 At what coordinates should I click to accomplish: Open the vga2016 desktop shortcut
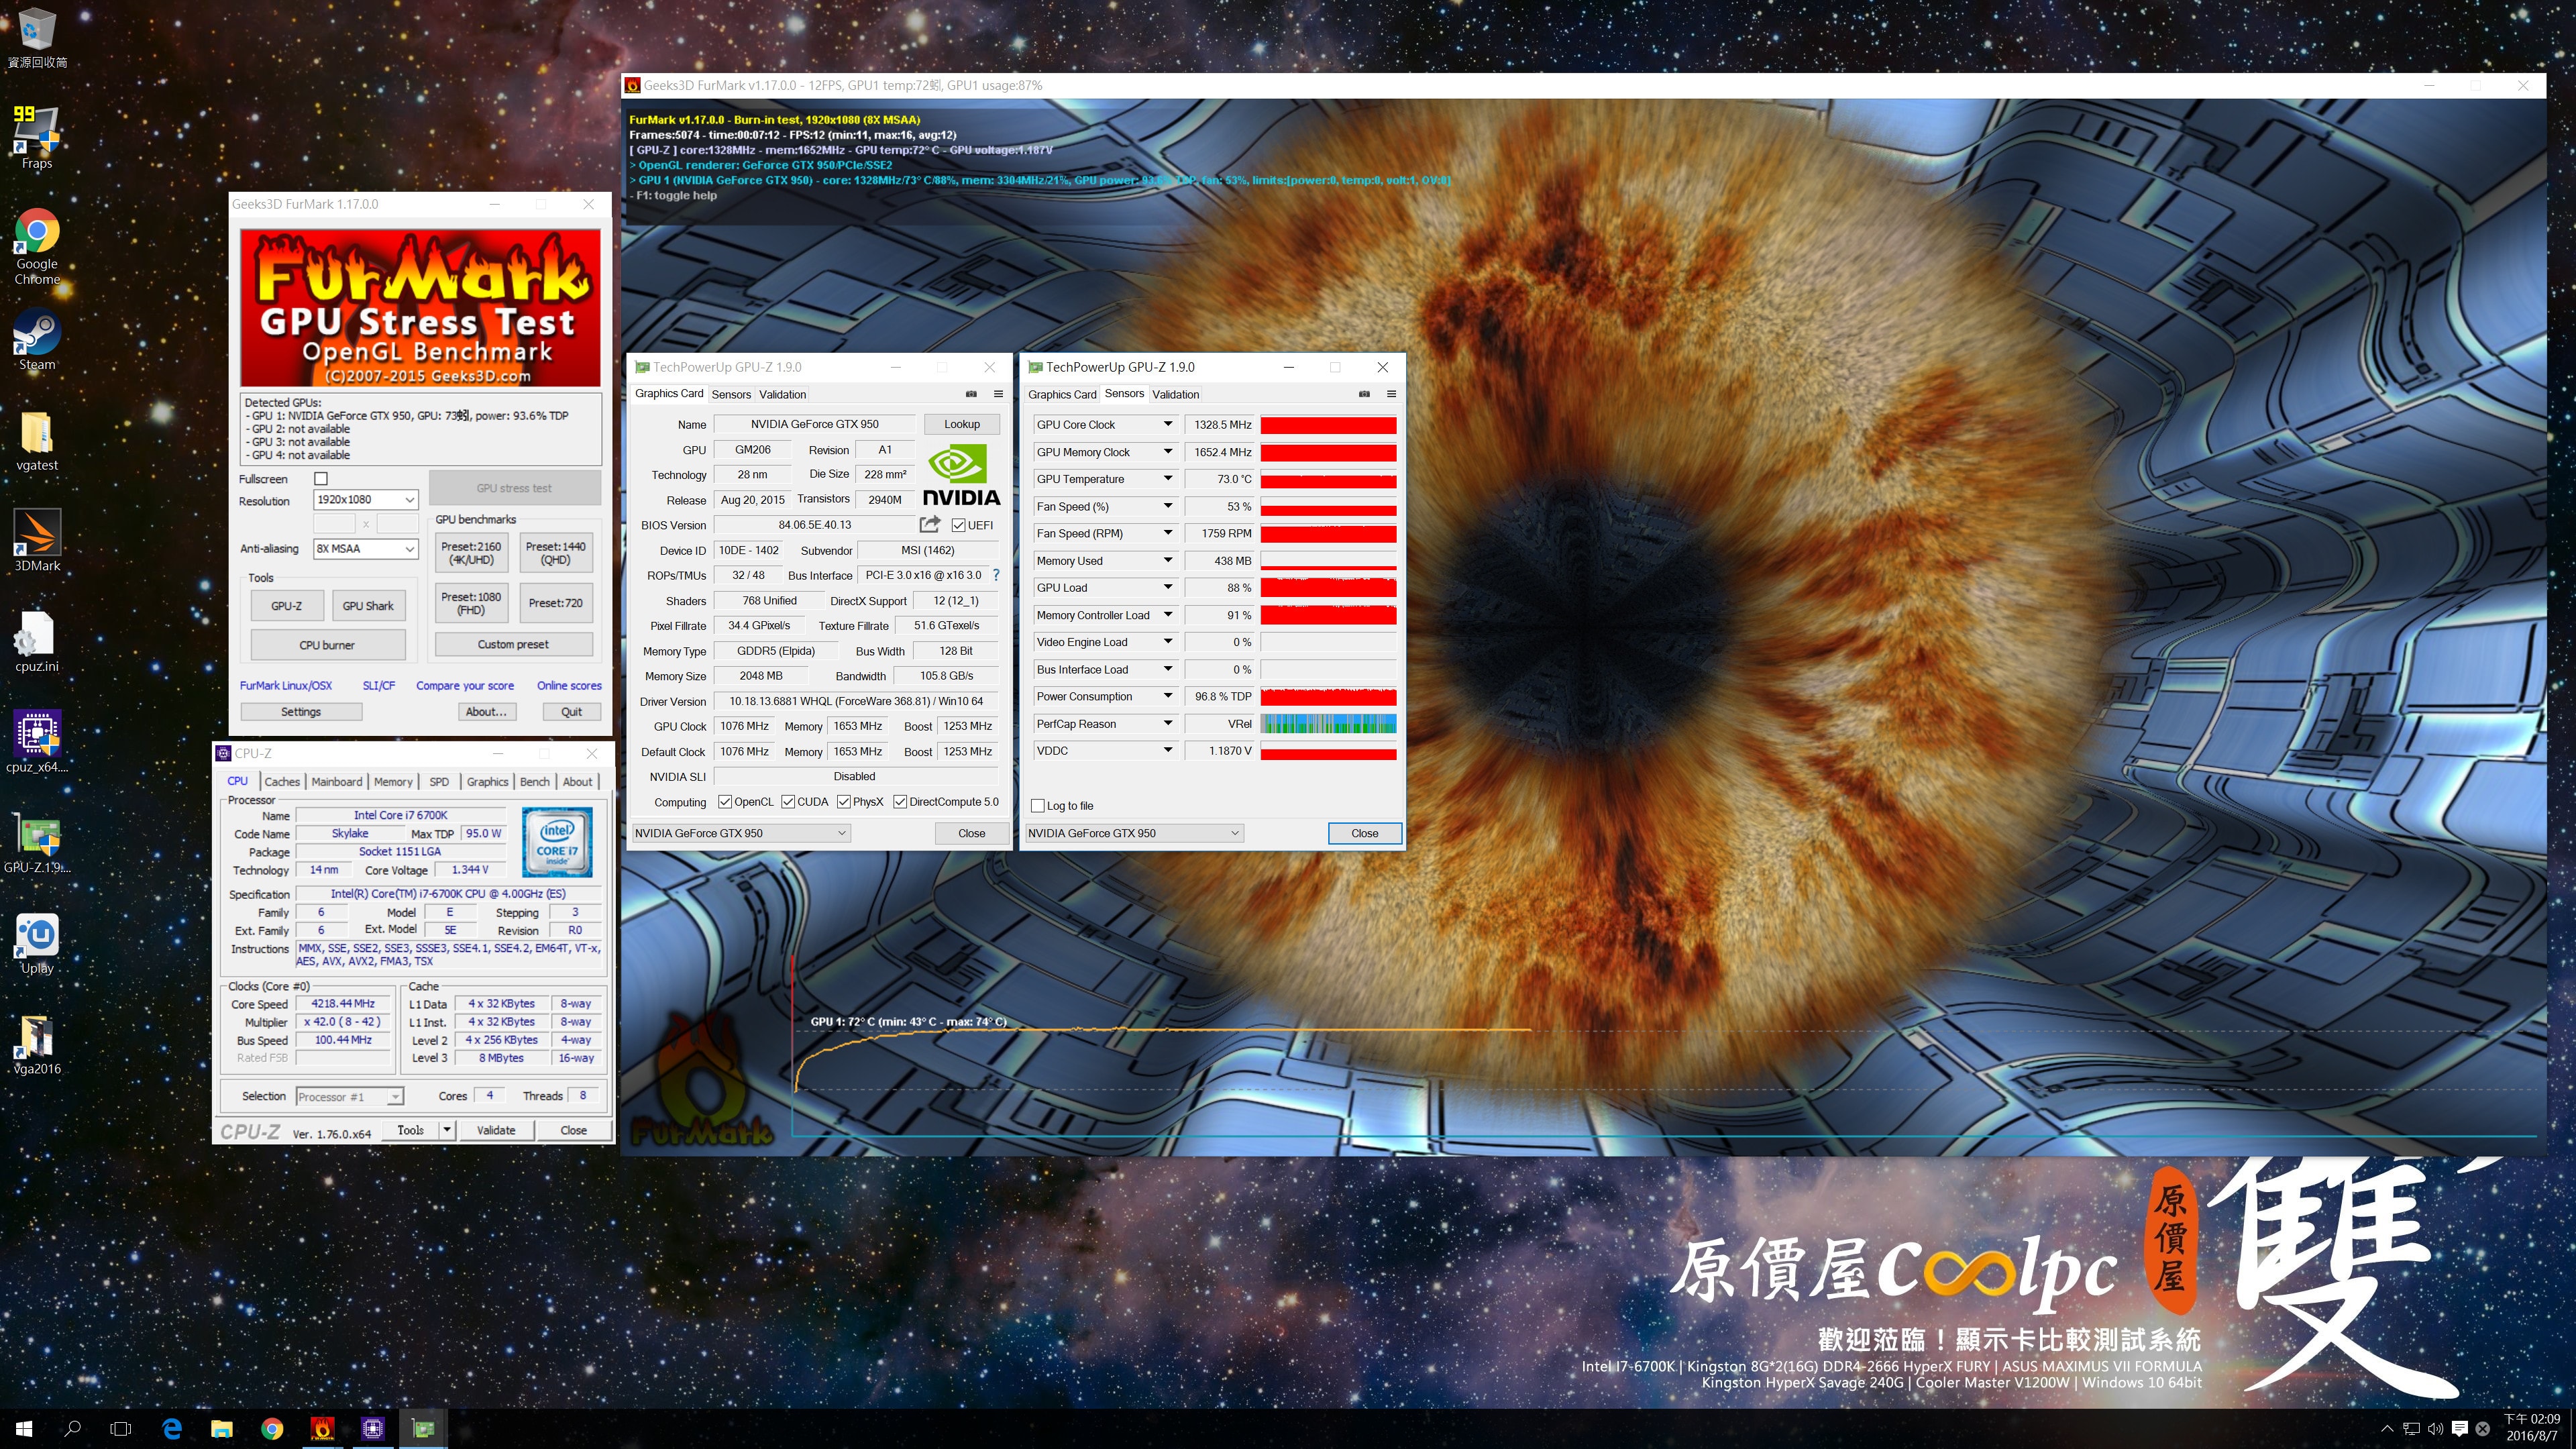tap(37, 1044)
